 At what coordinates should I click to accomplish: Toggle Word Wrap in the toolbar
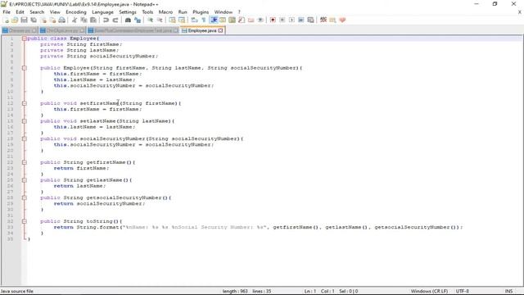click(194, 20)
